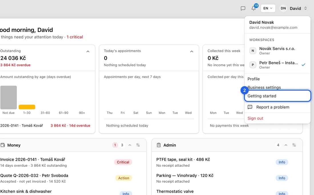
Task: Click the 3 864 Kč overdue text
Action: (15, 65)
